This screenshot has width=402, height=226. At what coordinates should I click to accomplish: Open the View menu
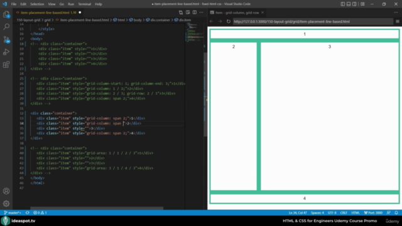52,4
